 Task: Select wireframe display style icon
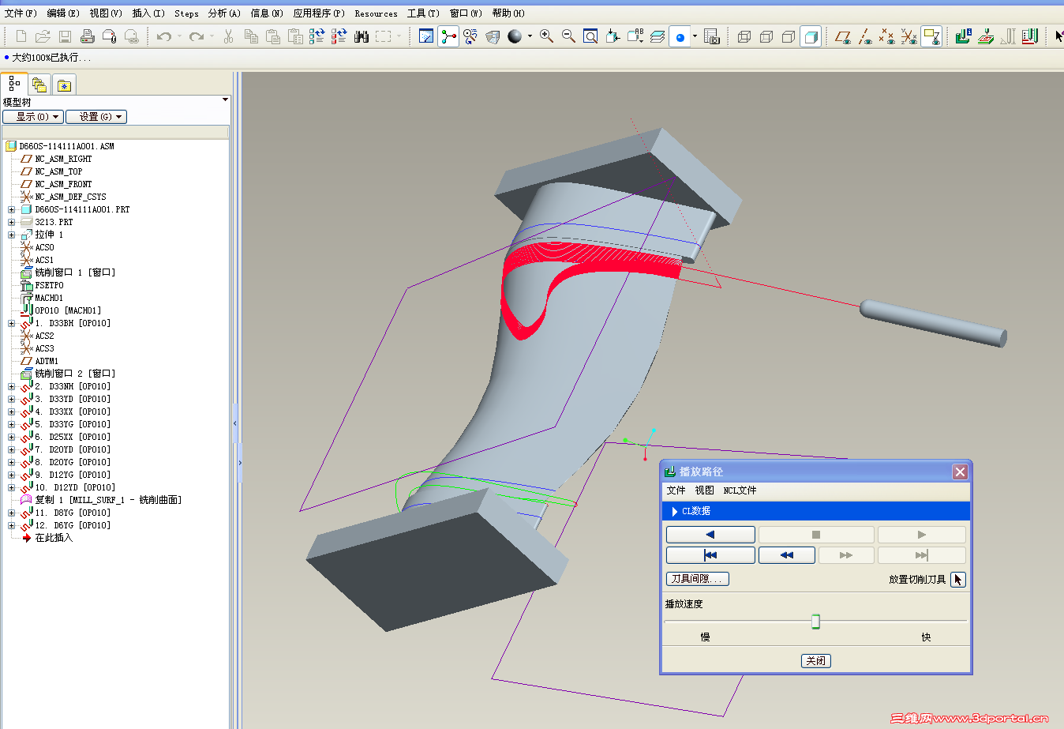click(744, 36)
